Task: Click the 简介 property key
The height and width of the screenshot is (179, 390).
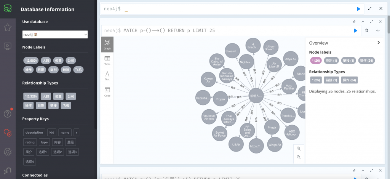Action: coord(29,152)
